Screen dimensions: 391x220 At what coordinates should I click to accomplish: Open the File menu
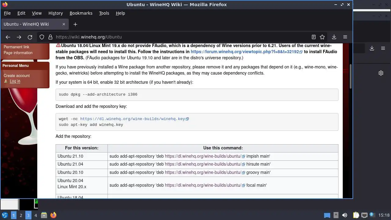coord(7,13)
